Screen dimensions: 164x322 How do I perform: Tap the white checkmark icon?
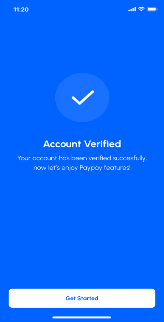coord(83,98)
